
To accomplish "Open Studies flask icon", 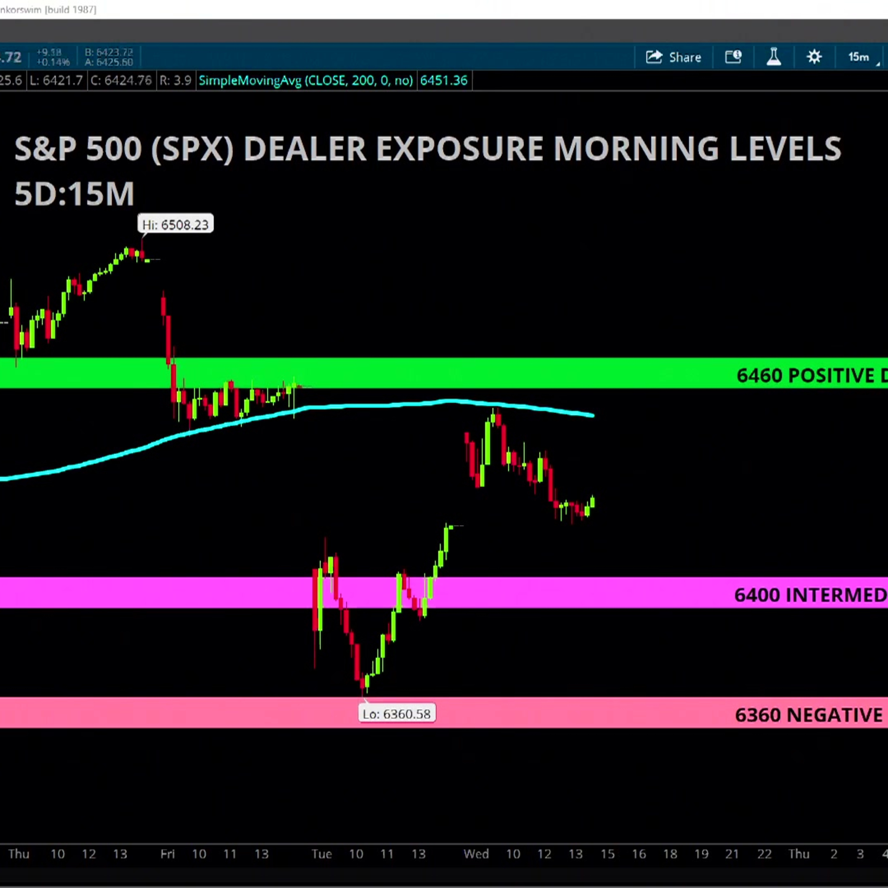I will (773, 57).
